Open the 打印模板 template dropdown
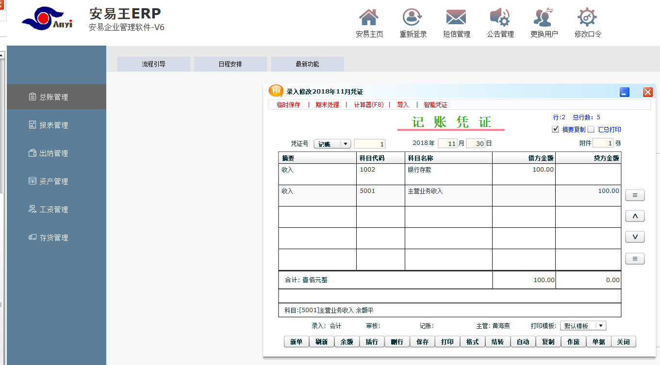This screenshot has height=365, width=660. pos(583,326)
